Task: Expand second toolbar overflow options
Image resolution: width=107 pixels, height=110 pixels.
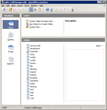Action: tap(72, 10)
